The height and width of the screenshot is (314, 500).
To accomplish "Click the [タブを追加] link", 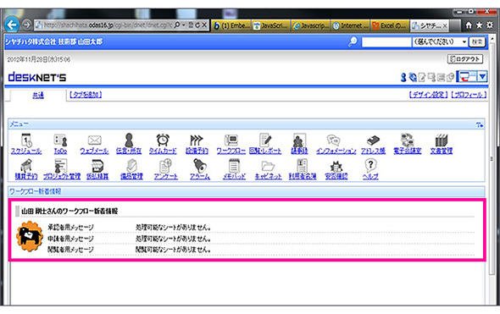I will 86,95.
